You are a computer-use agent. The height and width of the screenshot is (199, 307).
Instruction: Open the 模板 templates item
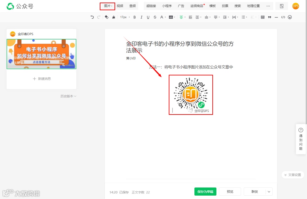(x=212, y=6)
